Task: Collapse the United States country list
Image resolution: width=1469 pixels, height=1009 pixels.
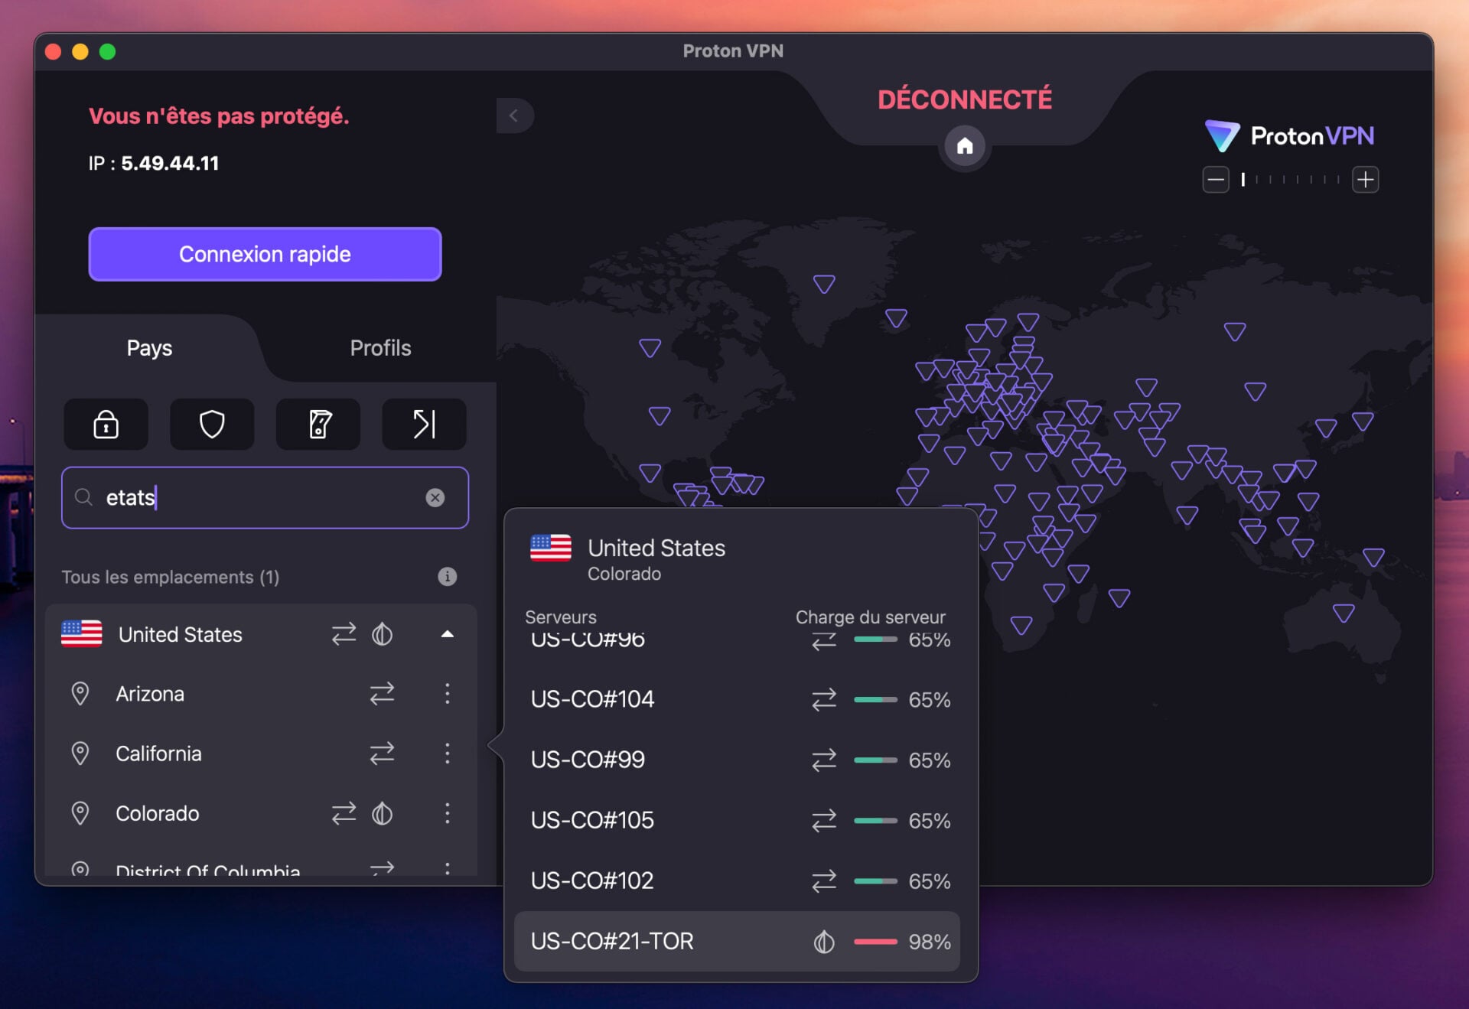Action: [x=448, y=634]
